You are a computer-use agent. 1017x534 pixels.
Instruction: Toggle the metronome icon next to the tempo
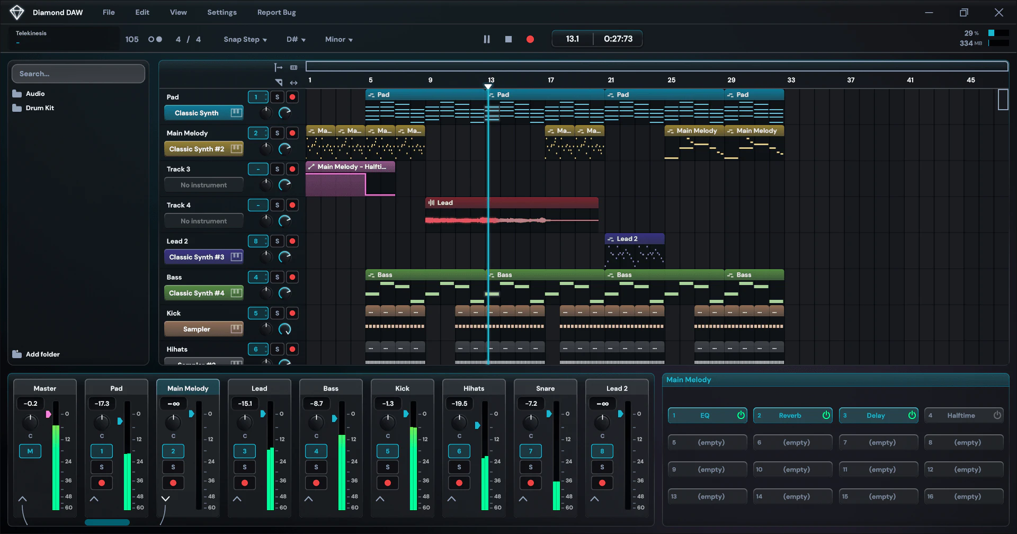pos(155,39)
